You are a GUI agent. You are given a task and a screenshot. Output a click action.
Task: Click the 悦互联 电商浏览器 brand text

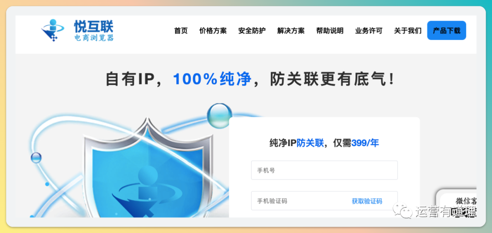[x=94, y=30]
